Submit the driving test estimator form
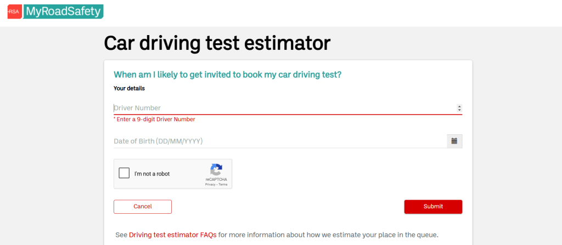Image resolution: width=562 pixels, height=245 pixels. coord(433,207)
